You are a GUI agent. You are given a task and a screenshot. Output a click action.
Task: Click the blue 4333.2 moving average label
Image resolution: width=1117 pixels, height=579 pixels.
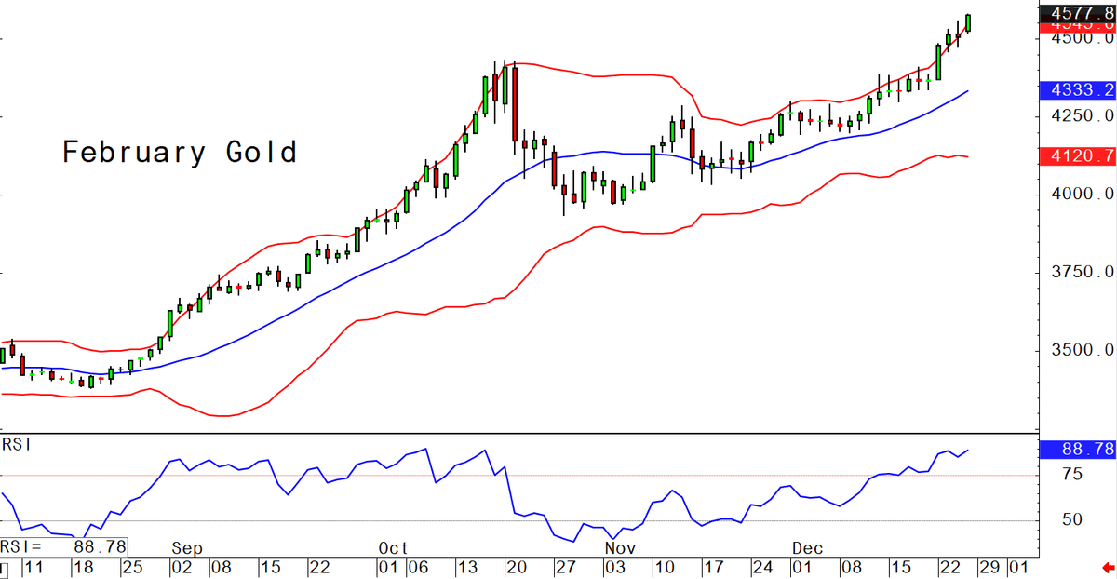coord(1079,89)
